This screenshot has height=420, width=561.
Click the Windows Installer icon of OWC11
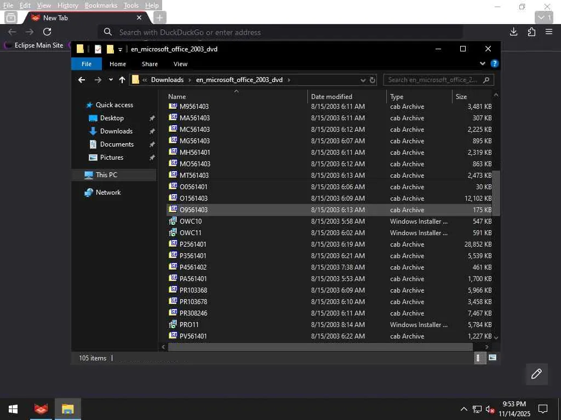point(173,232)
